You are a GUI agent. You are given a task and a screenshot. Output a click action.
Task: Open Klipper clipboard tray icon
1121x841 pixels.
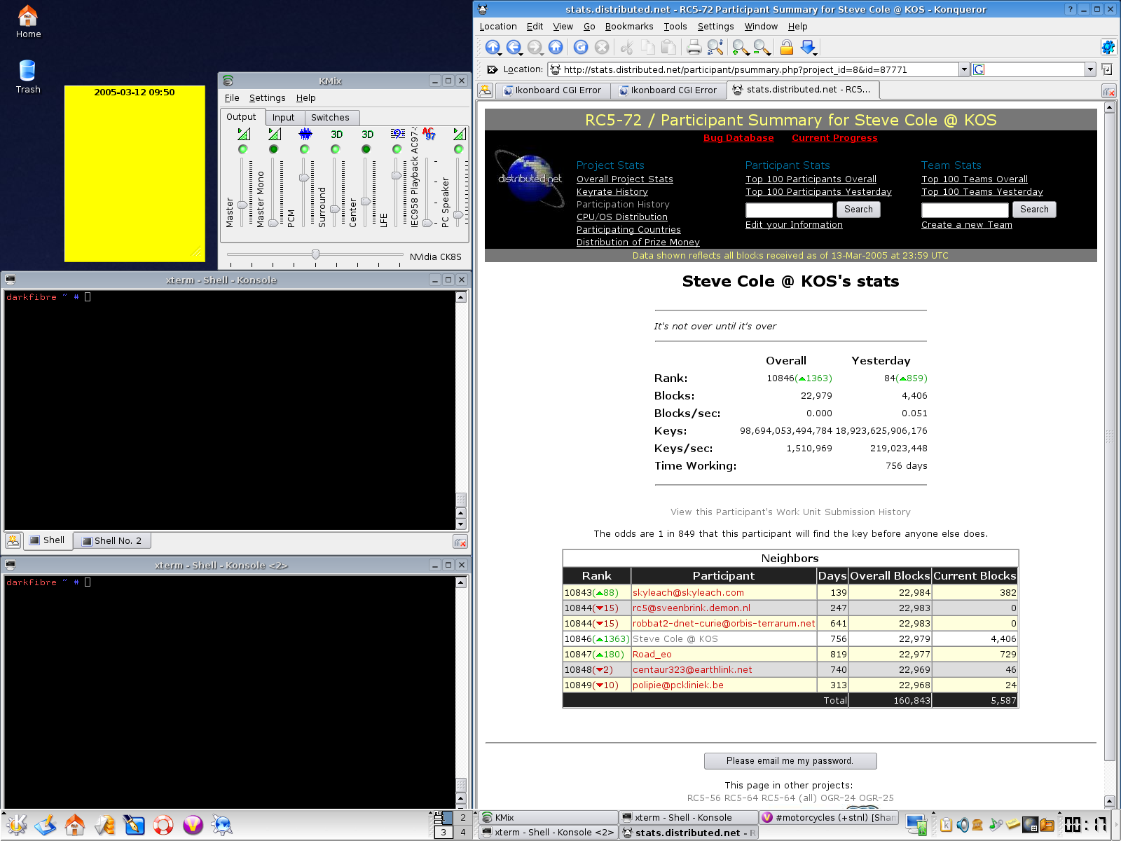946,825
